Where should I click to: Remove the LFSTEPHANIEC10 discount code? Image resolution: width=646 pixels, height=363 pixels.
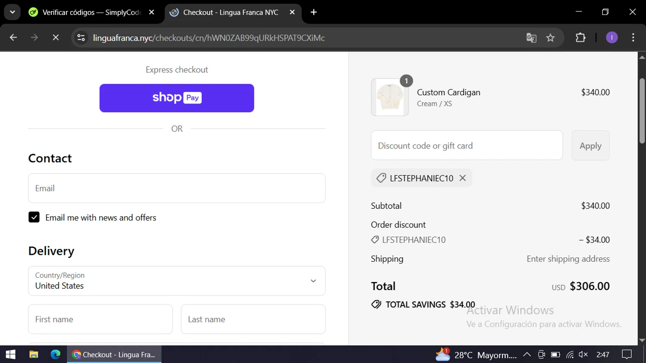[x=463, y=178]
